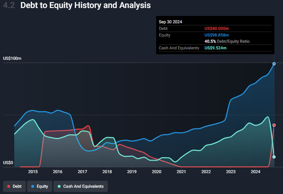Click the blue dot icon in Equity legend

click(x=33, y=186)
